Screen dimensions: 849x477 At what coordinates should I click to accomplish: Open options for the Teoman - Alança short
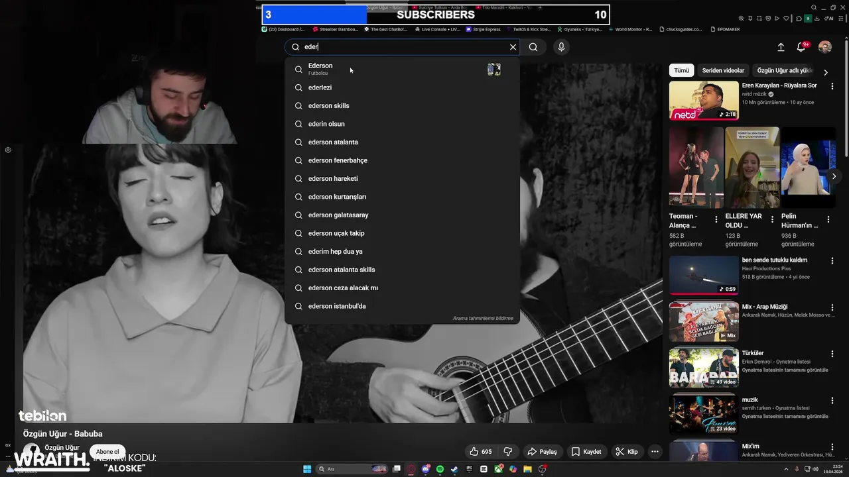click(716, 219)
